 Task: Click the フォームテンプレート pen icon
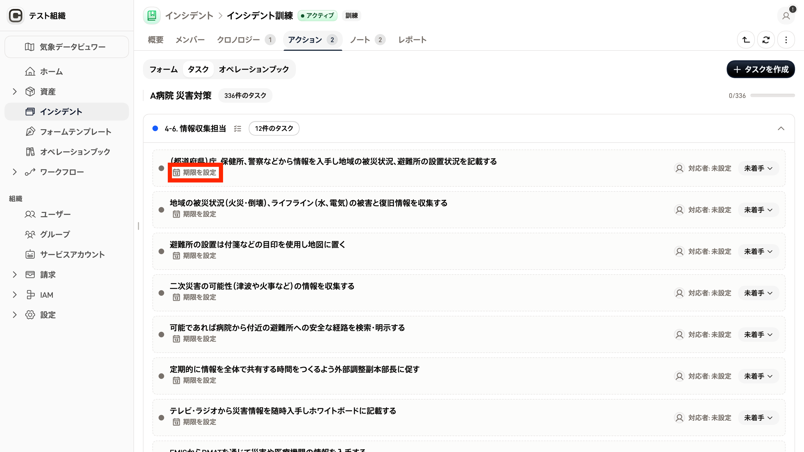tap(30, 132)
